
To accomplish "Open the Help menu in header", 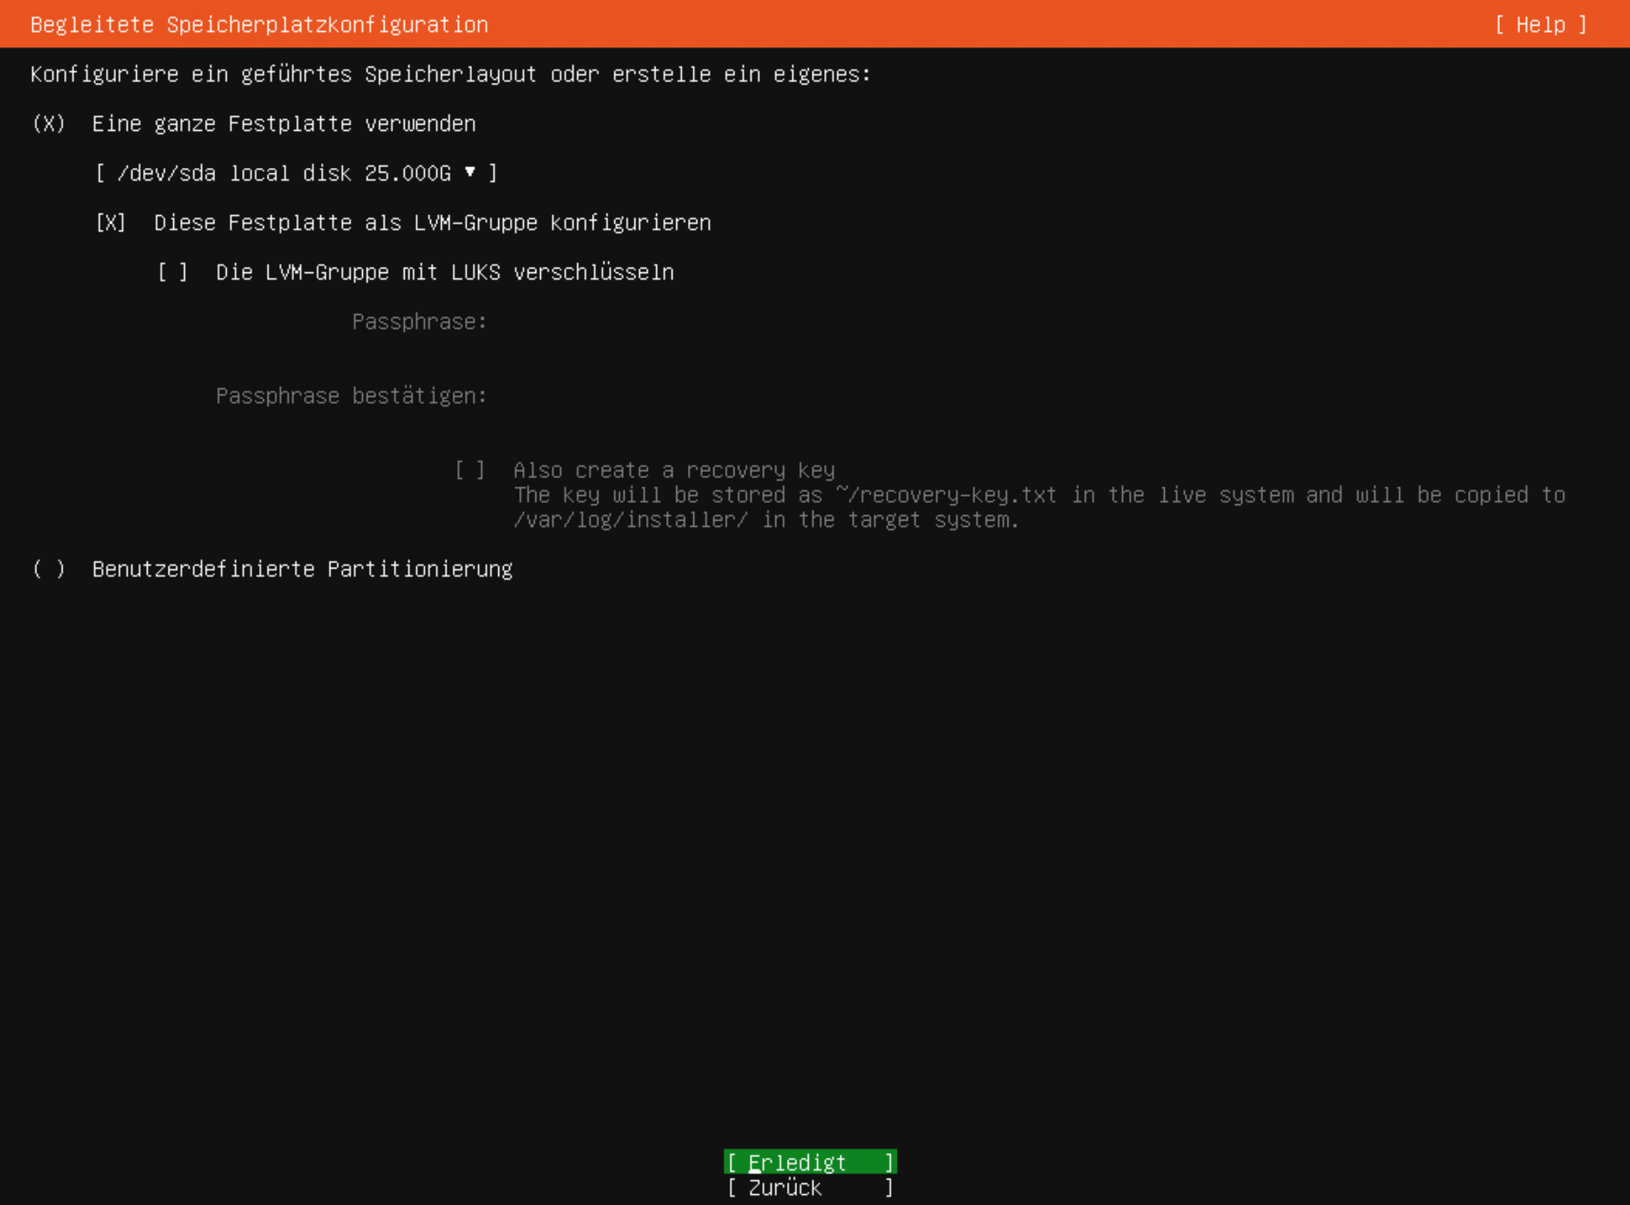I will click(1540, 25).
